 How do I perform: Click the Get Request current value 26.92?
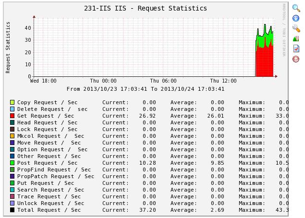click(x=147, y=116)
